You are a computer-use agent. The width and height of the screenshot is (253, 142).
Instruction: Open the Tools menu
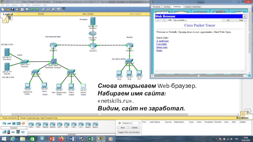[x=28, y=5]
